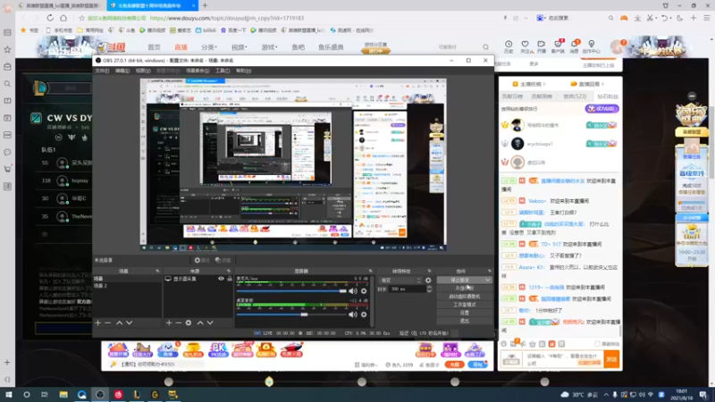The width and height of the screenshot is (715, 402).
Task: Open a new browser tab with plus
Action: (x=205, y=5)
